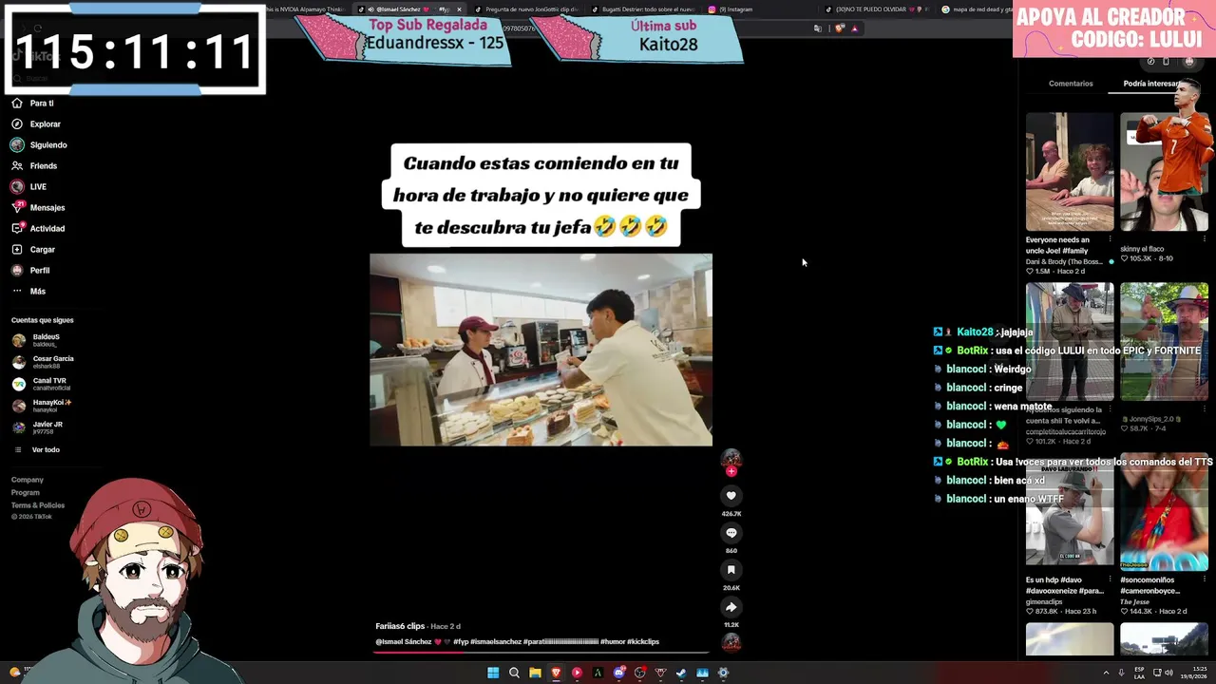Open the Actividad notifications icon
This screenshot has width=1216, height=684.
pos(17,228)
